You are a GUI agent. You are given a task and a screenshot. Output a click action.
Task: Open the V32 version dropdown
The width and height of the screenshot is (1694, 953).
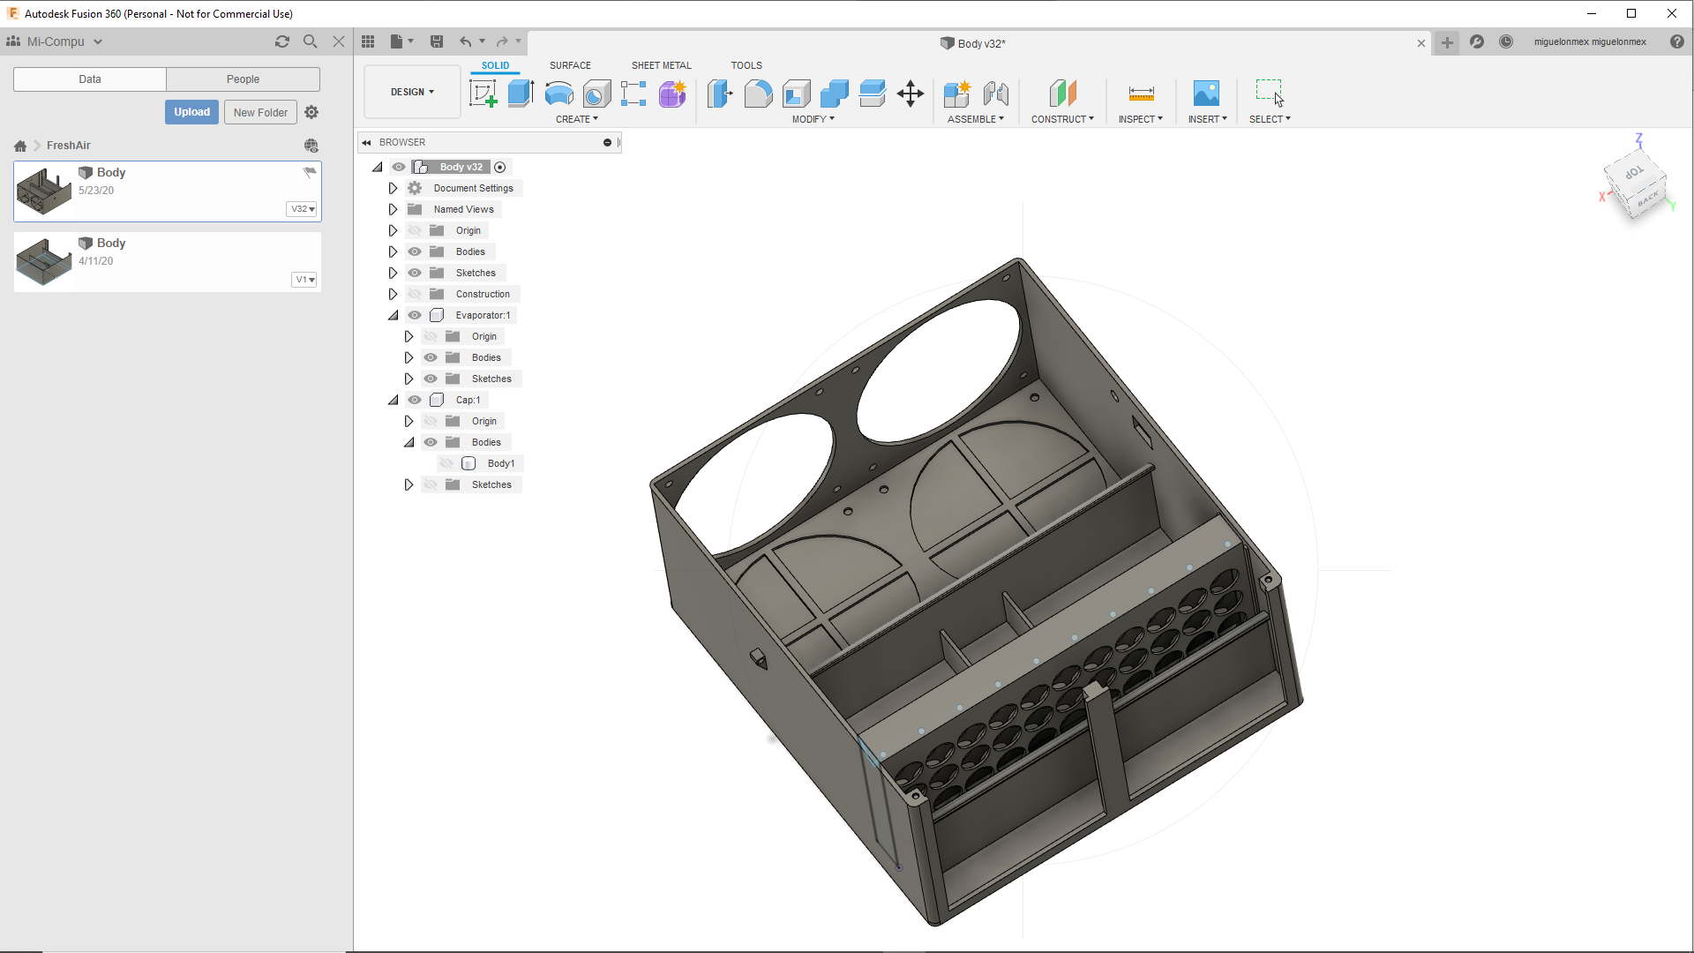point(303,209)
